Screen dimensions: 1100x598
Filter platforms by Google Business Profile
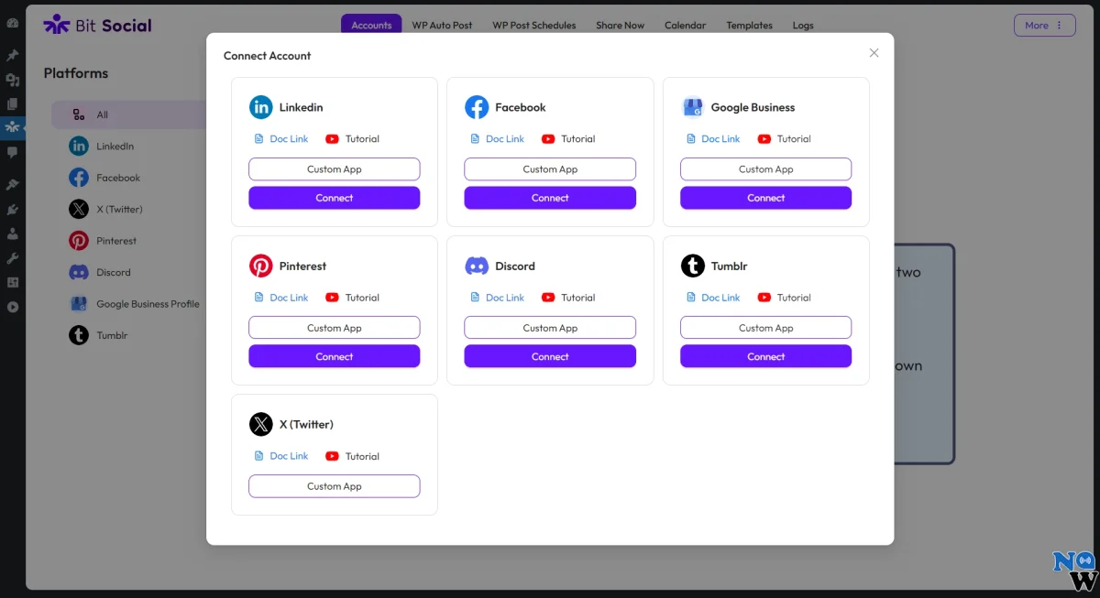(147, 304)
